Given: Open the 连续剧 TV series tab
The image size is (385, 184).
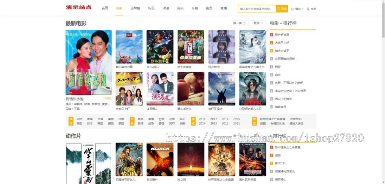Looking at the screenshot, I should pyautogui.click(x=135, y=8).
